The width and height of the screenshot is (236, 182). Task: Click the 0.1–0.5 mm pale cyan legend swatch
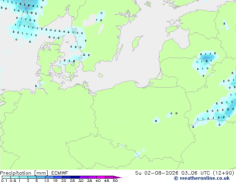pyautogui.click(x=6, y=177)
